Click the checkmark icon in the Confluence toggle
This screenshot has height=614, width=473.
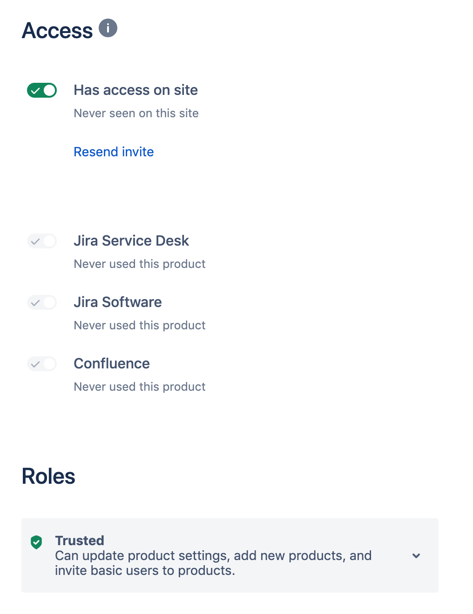tap(35, 364)
